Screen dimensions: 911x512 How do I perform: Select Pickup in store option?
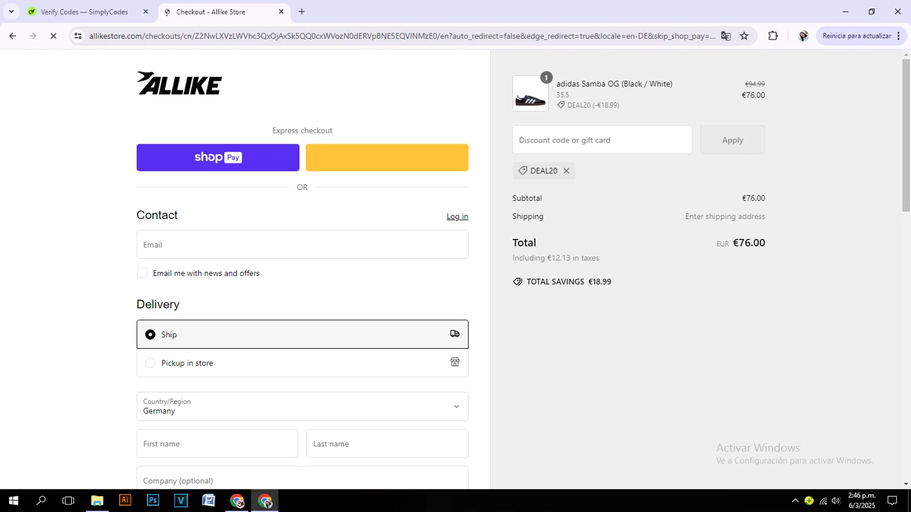pos(302,363)
